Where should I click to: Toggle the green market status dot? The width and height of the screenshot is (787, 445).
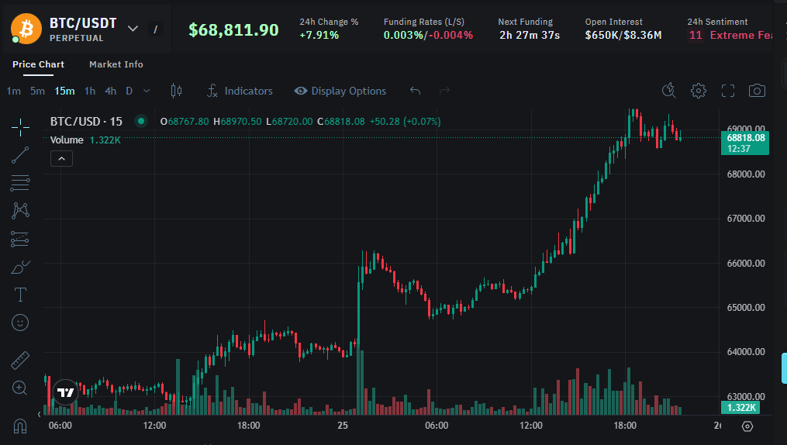(x=141, y=121)
